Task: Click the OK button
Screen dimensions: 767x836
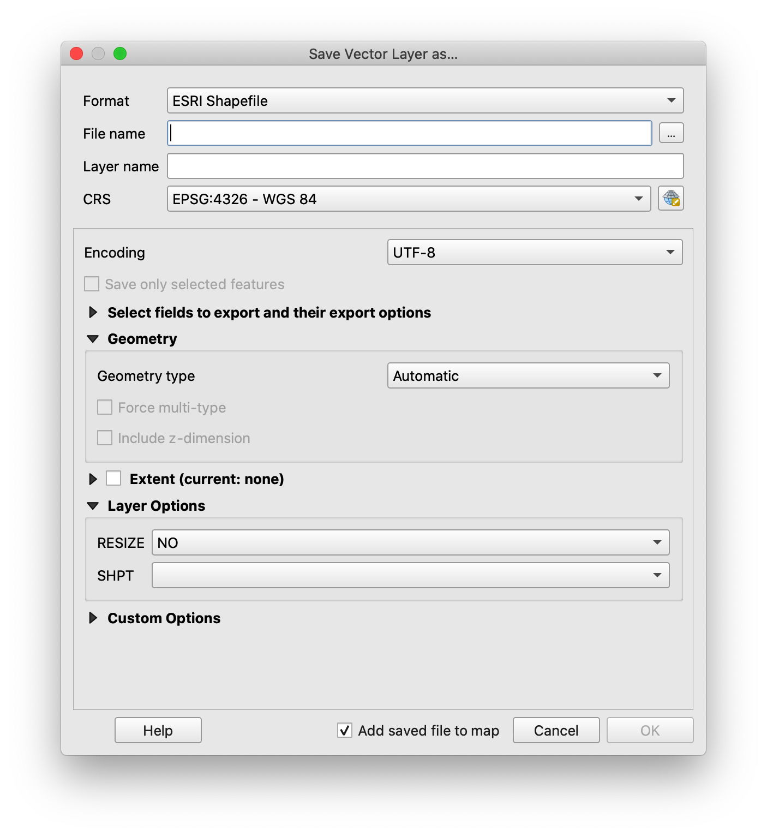Action: click(650, 730)
